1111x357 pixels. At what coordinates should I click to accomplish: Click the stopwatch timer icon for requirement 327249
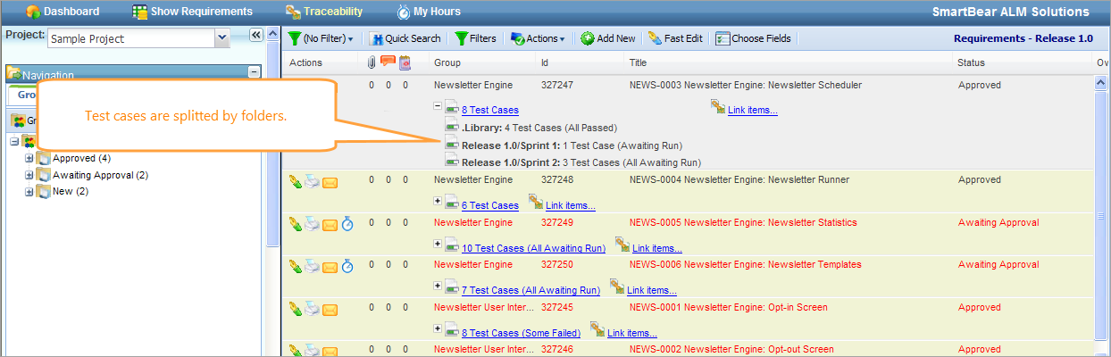coord(347,223)
